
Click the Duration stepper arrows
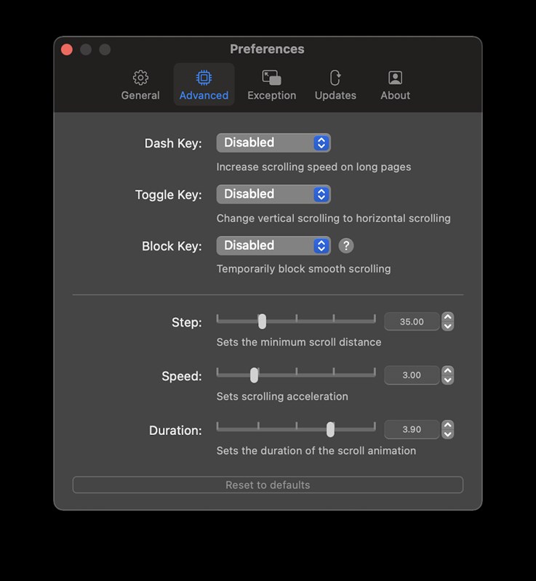coord(448,429)
